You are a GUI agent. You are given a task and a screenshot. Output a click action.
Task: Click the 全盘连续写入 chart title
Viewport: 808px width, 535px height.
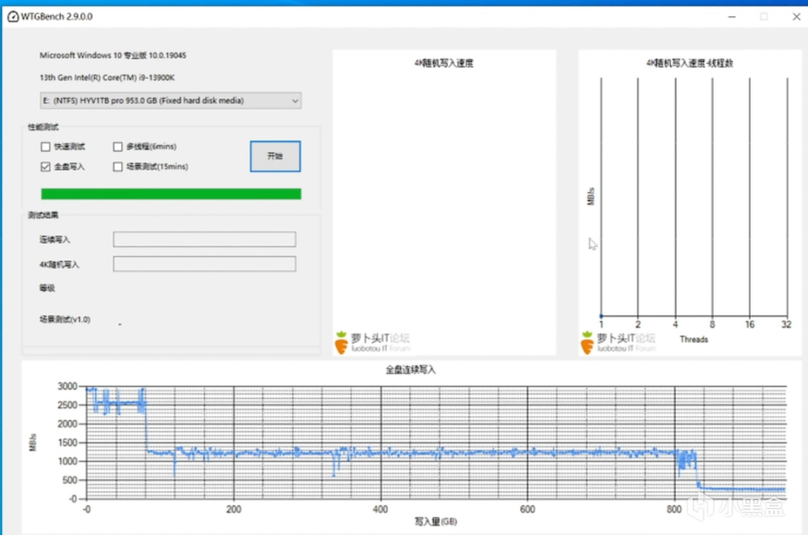pyautogui.click(x=411, y=370)
